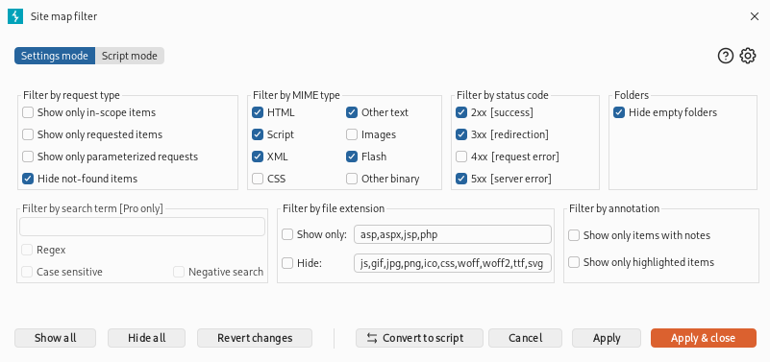Click the Apply & close button
Viewport: 770px width, 362px height.
pyautogui.click(x=704, y=338)
